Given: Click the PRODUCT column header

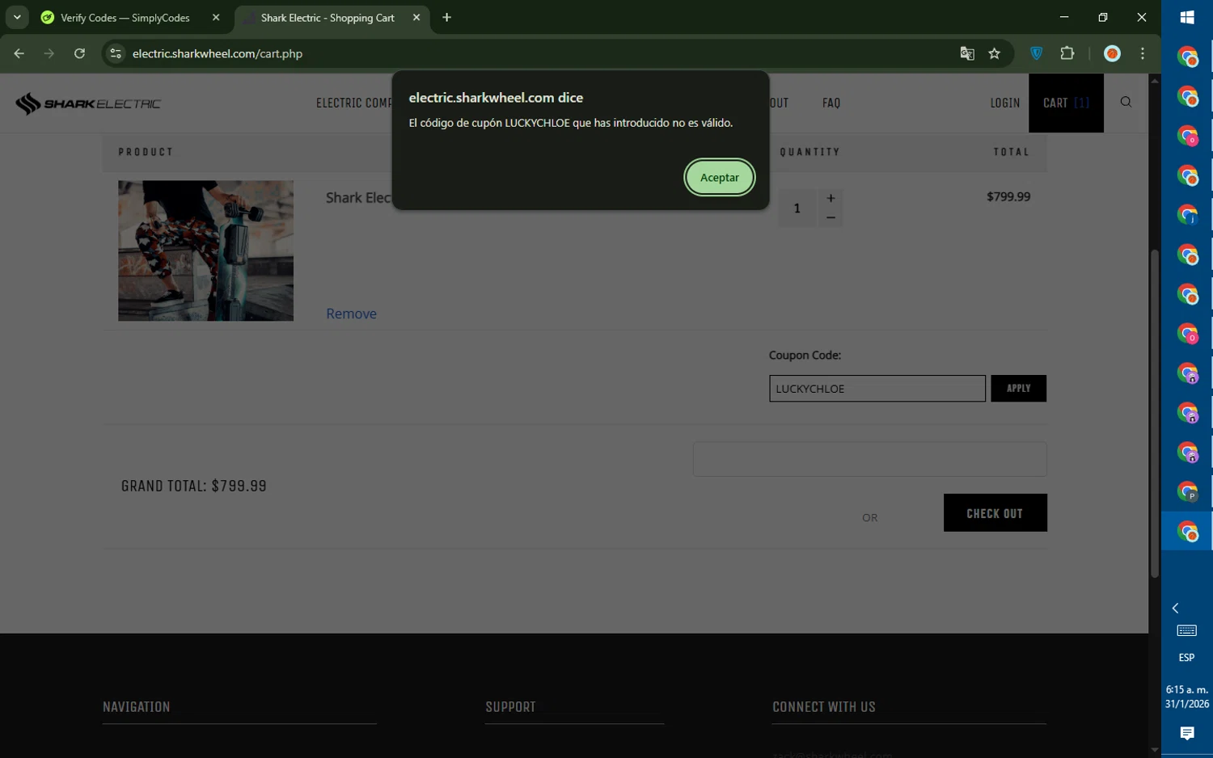Looking at the screenshot, I should (146, 152).
